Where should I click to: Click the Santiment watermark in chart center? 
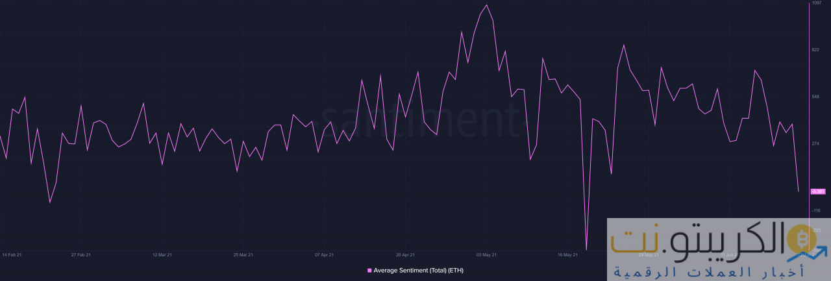point(421,121)
